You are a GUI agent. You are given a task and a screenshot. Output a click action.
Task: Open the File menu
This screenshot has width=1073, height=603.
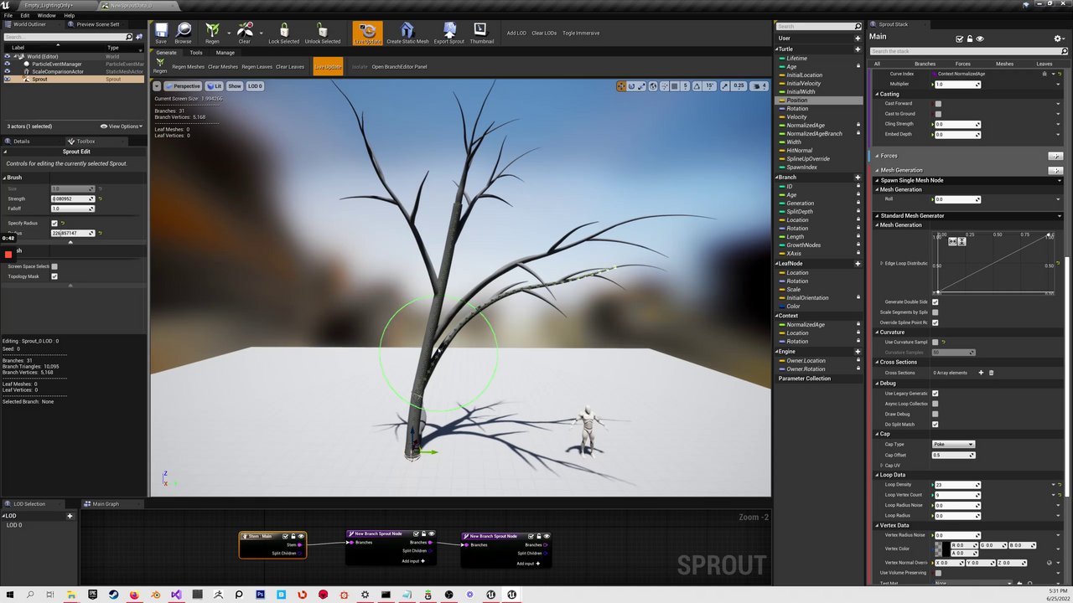[x=8, y=15]
